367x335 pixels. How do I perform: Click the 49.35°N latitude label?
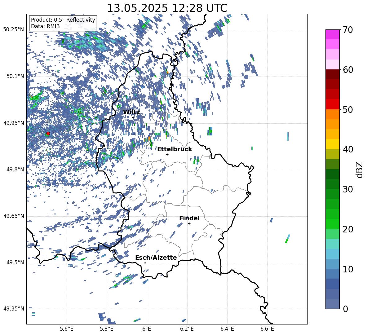(14, 309)
